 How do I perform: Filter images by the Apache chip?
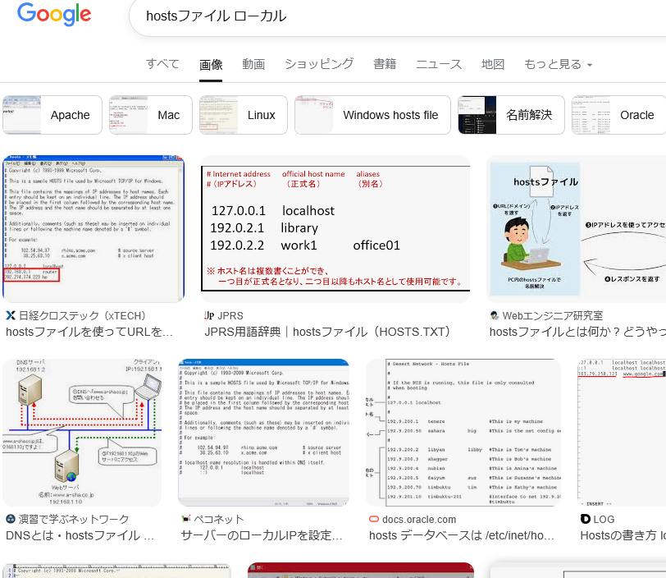(52, 115)
